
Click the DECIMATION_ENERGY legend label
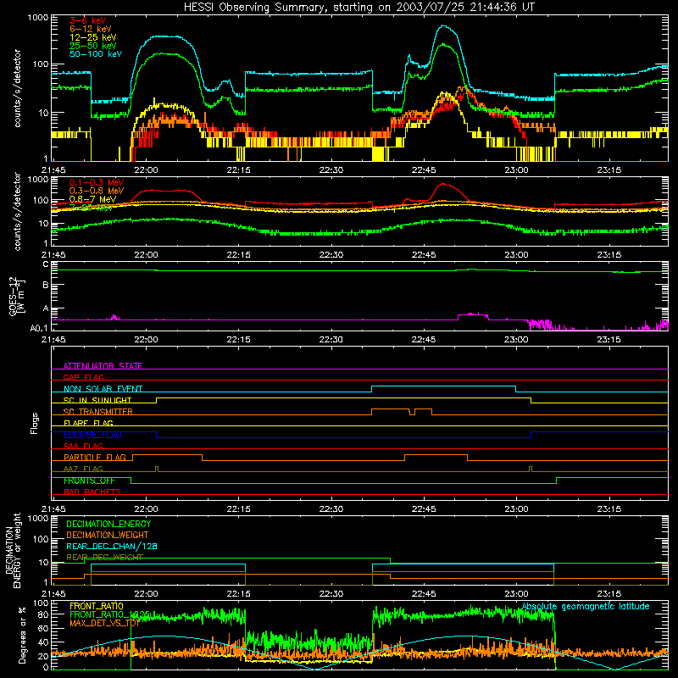[x=108, y=524]
